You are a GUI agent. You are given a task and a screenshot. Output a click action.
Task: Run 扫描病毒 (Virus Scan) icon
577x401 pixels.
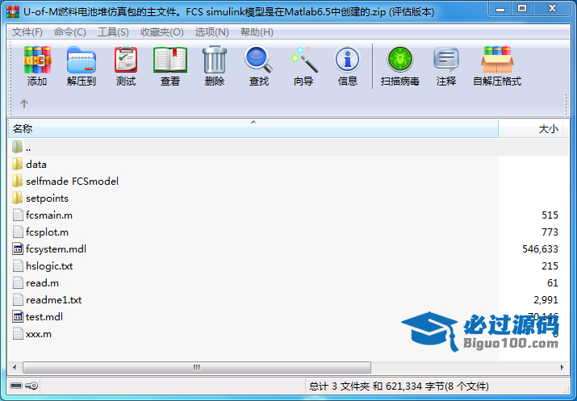399,65
